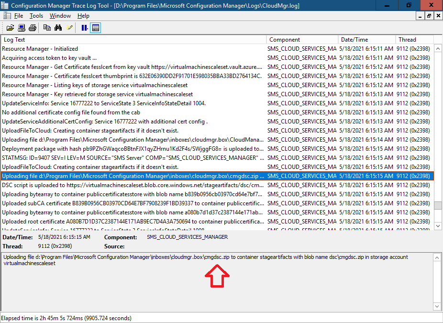This screenshot has height=323, width=443.
Task: Click the details pane scrollbar up arrow
Action: click(x=437, y=257)
